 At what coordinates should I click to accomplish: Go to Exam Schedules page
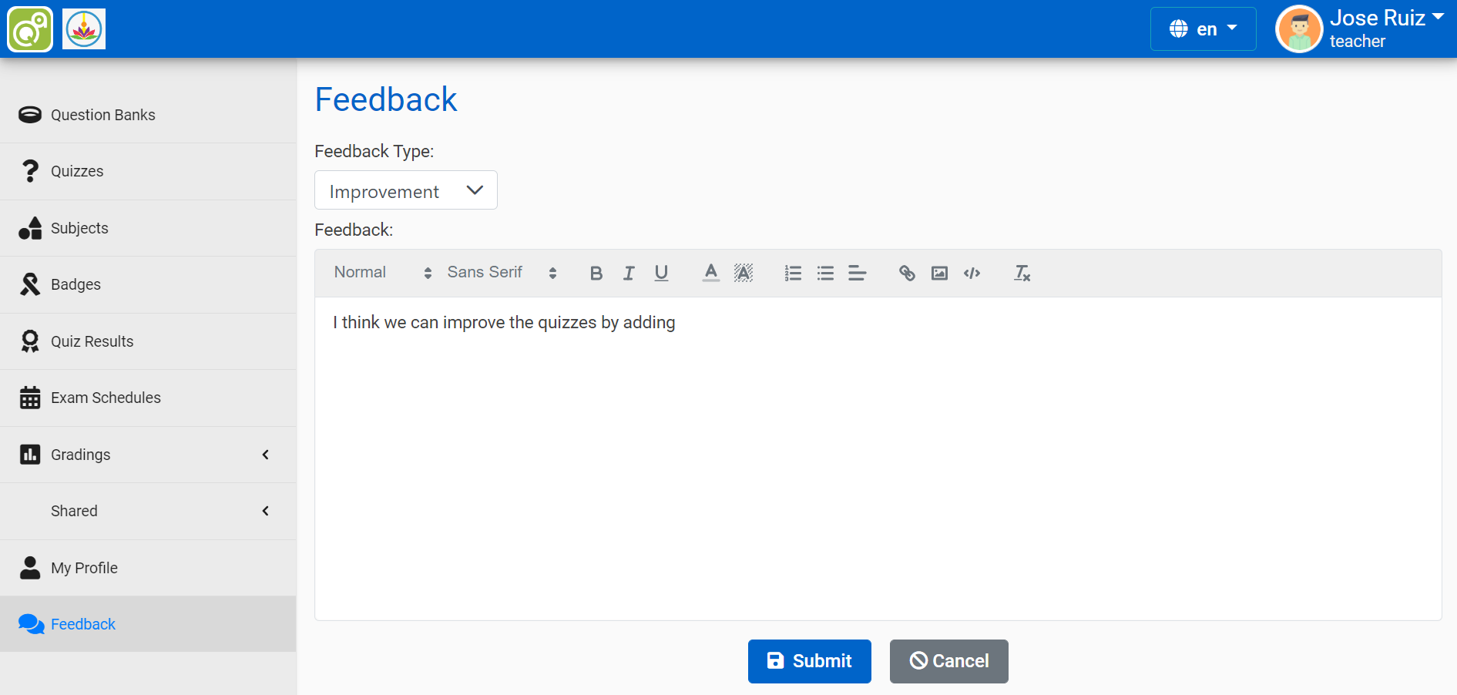[x=106, y=398]
